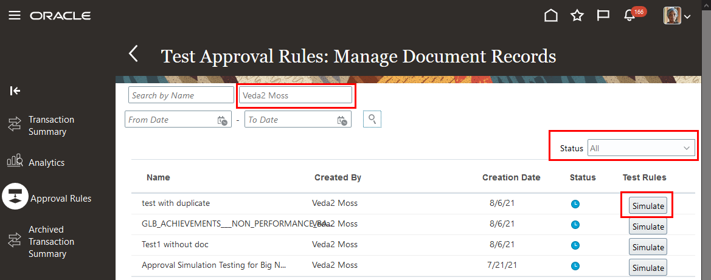The image size is (711, 280).
Task: Open the hamburger navigation menu
Action: pyautogui.click(x=15, y=16)
